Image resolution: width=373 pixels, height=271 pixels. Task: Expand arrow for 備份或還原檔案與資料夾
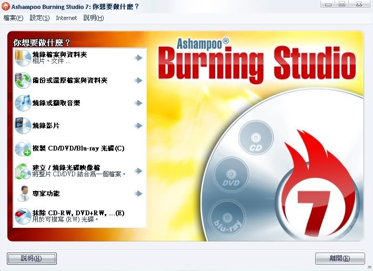pyautogui.click(x=138, y=81)
